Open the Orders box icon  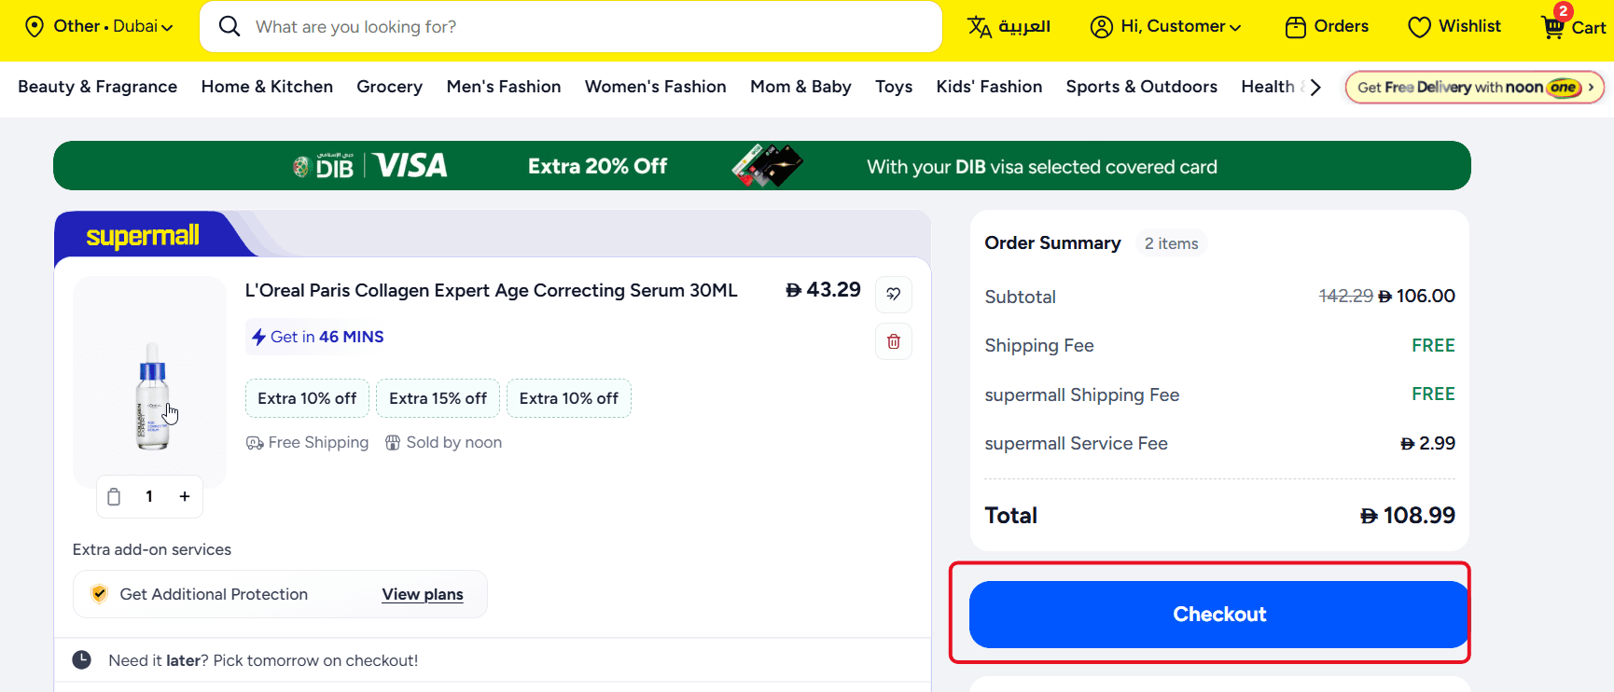pyautogui.click(x=1295, y=27)
